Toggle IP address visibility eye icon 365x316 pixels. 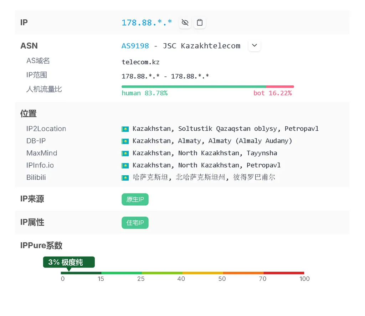click(185, 22)
